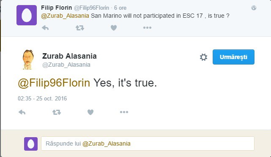Open Filip Florin's egg avatar profile

(x=27, y=15)
